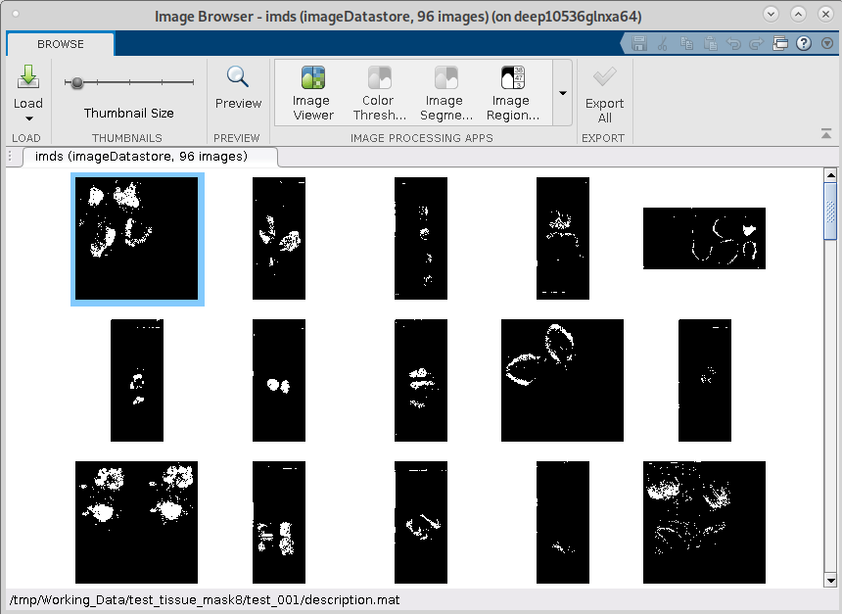Open the Load dropdown arrow
The image size is (842, 614).
point(29,118)
